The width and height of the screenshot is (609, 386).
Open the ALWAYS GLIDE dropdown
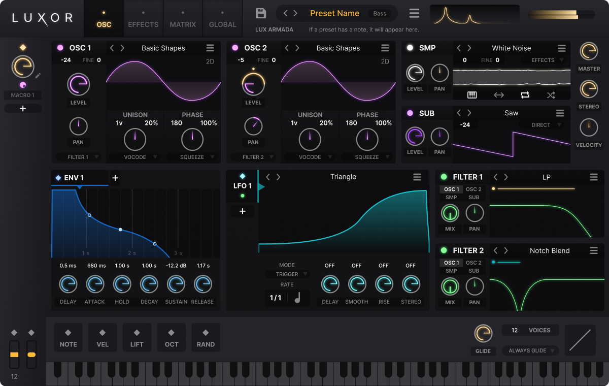(530, 350)
